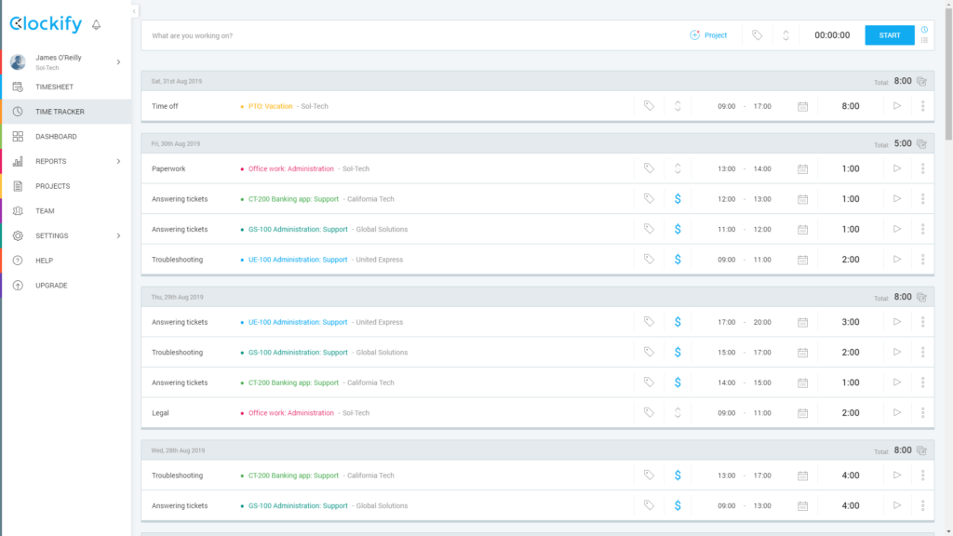Screen dimensions: 953x536
Task: Resume the Legal entry timer
Action: coord(897,412)
